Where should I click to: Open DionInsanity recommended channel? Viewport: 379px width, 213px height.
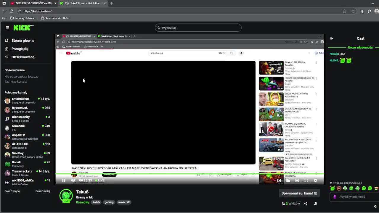(x=27, y=119)
